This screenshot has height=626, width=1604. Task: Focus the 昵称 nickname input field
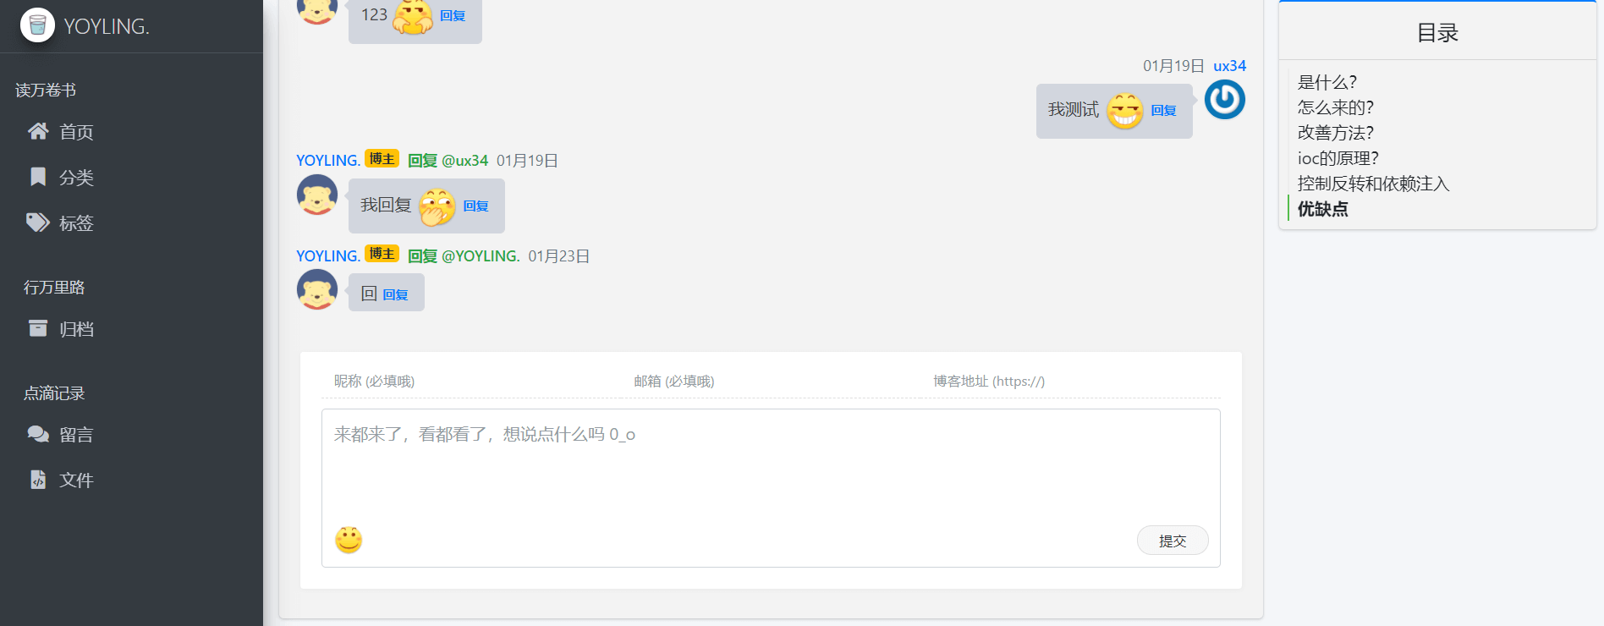[471, 382]
